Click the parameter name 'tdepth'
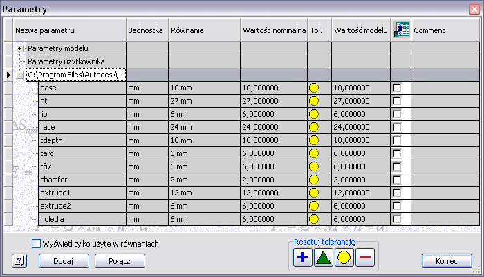Screen dimensions: 484x277 tap(51, 140)
